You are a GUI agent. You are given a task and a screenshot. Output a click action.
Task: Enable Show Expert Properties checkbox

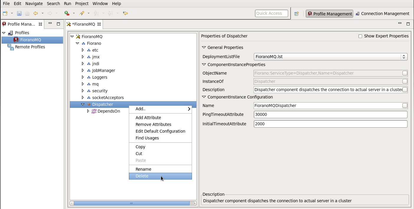click(x=360, y=36)
